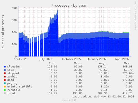Click runnable average value 1.15

click(104, 90)
